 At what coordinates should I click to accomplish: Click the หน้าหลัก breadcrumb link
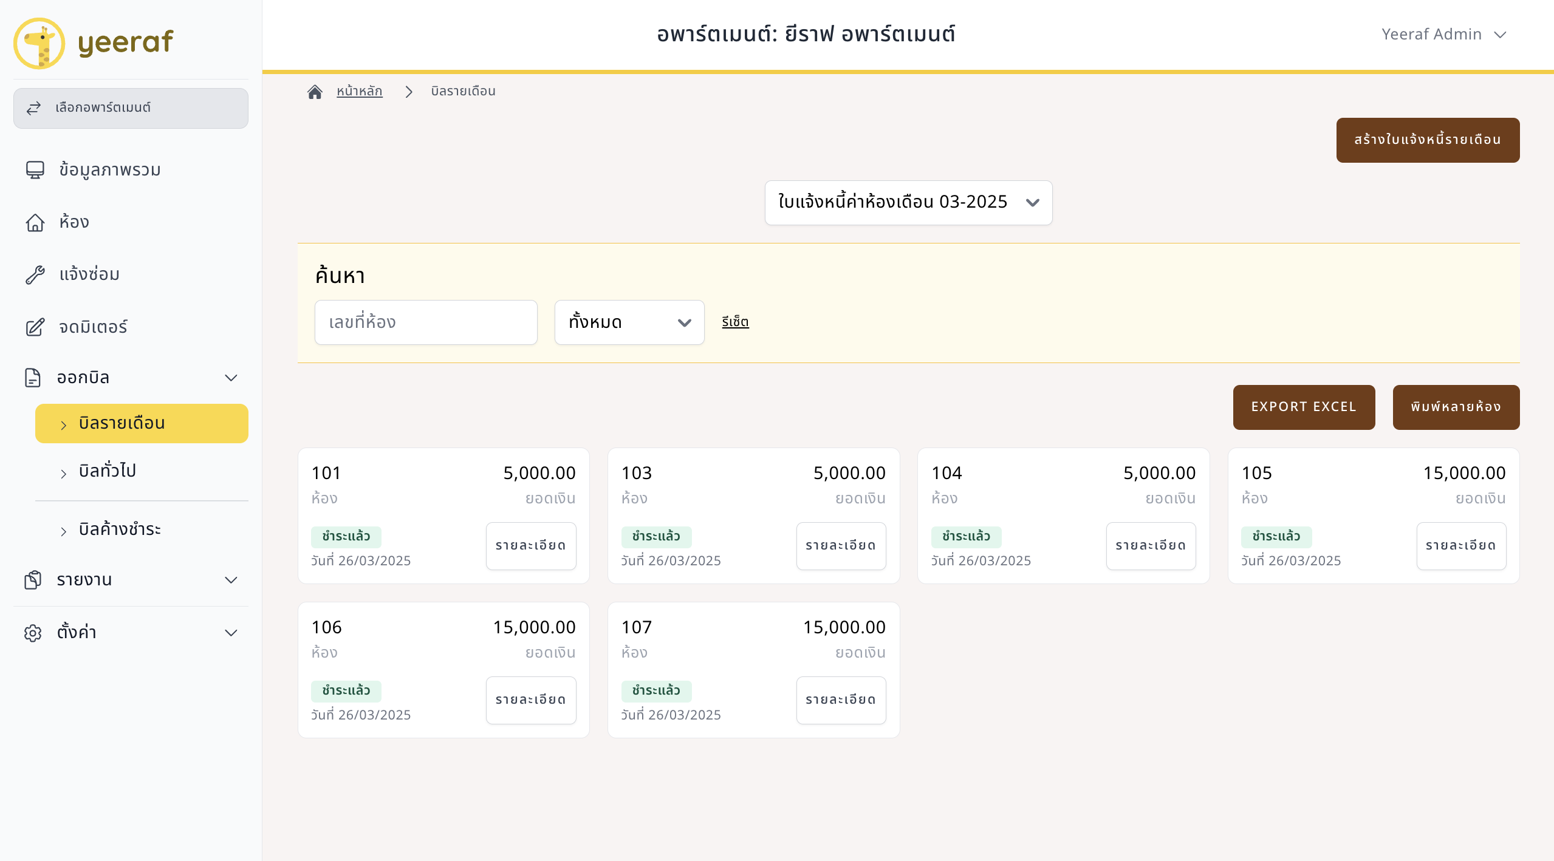click(360, 91)
